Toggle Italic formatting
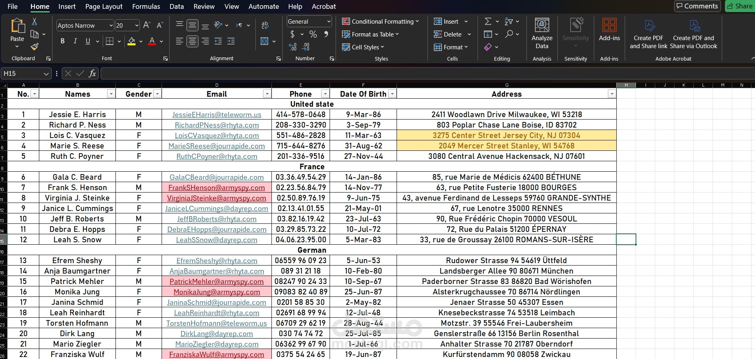The image size is (755, 359). tap(75, 41)
